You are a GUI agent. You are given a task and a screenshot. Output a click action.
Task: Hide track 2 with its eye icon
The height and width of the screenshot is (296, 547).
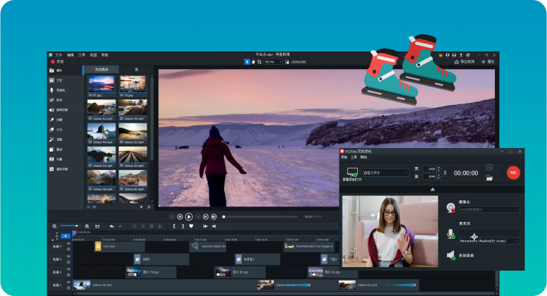[x=68, y=269]
